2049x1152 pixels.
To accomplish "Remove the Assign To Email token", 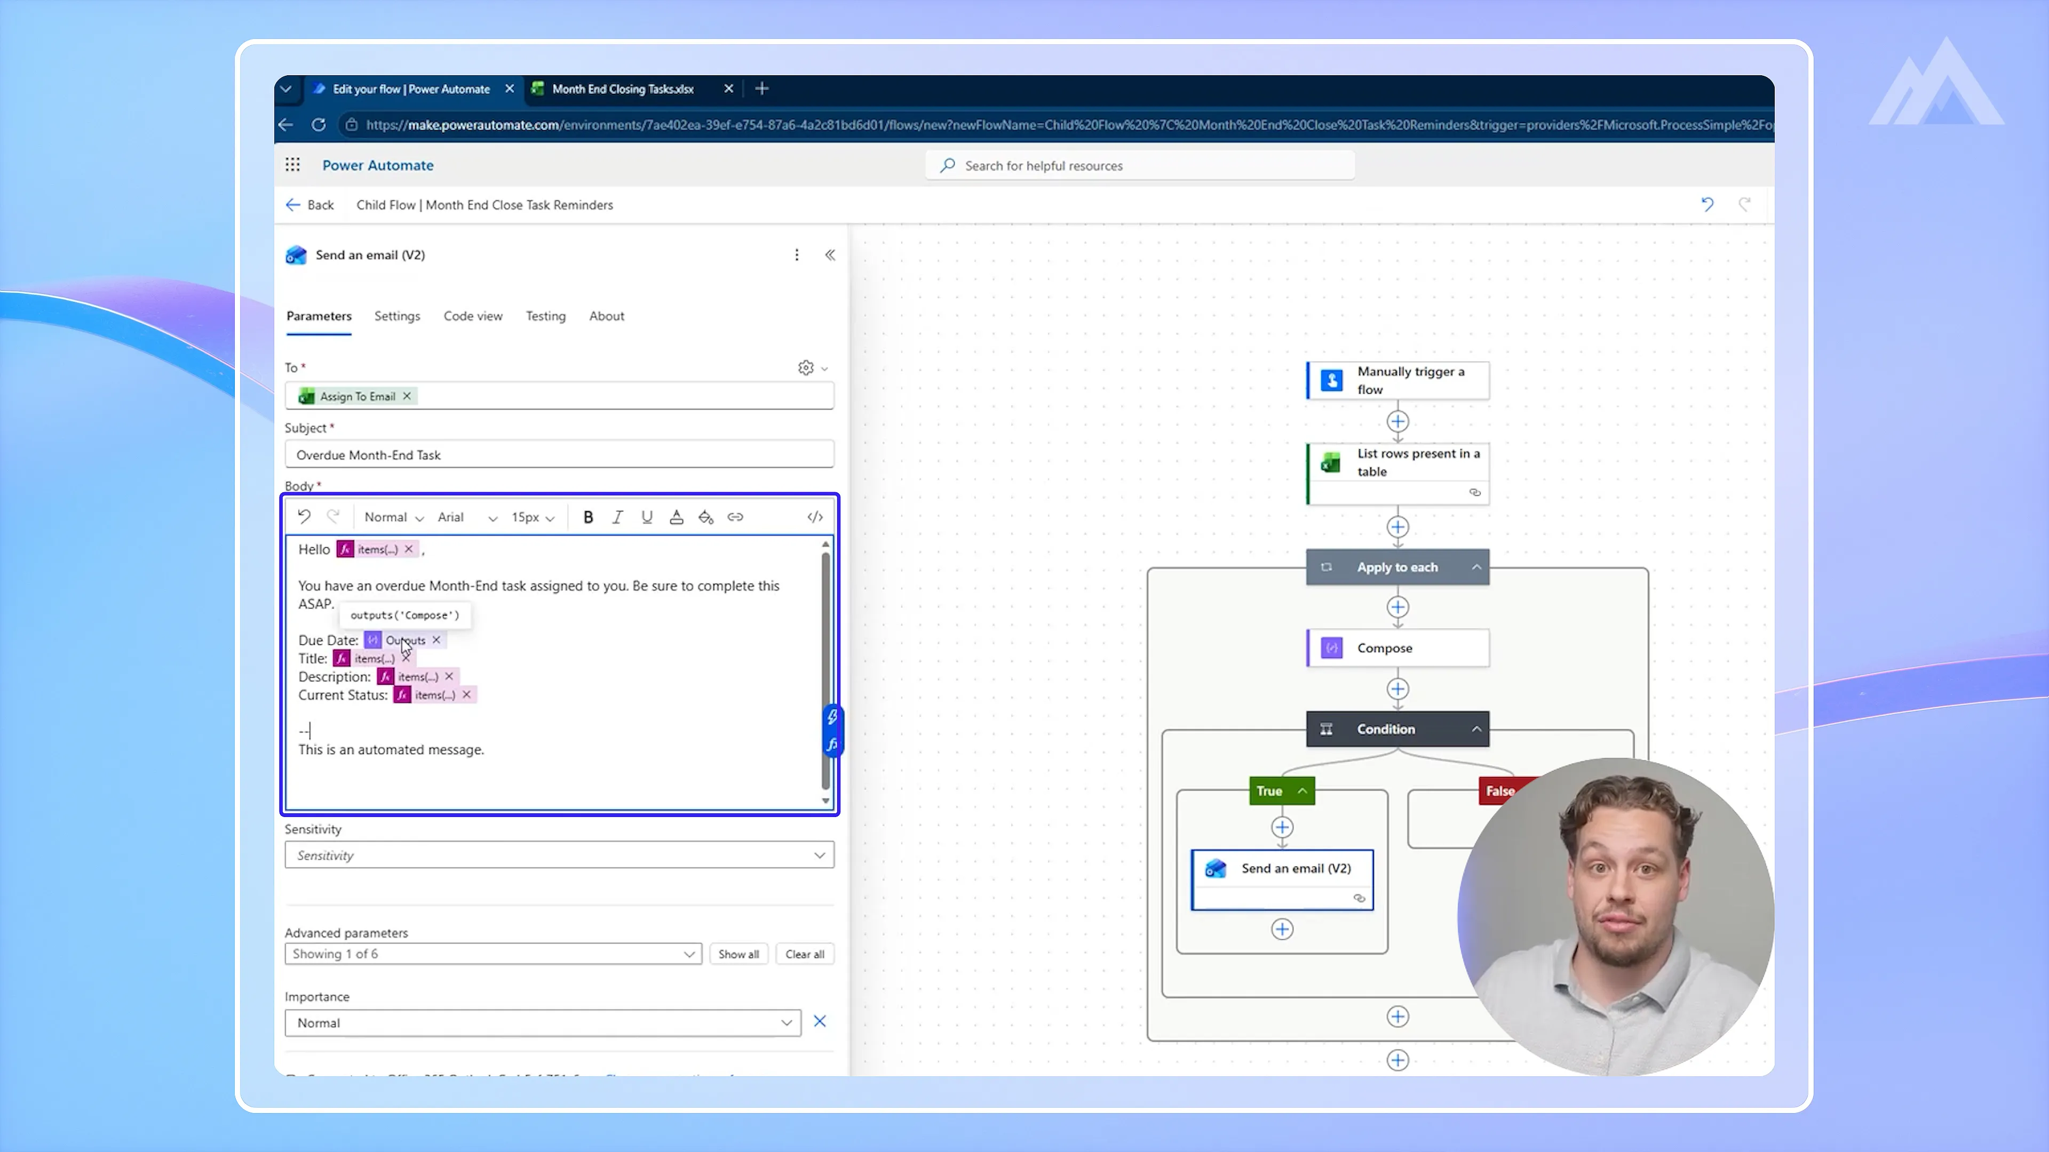I will point(407,396).
